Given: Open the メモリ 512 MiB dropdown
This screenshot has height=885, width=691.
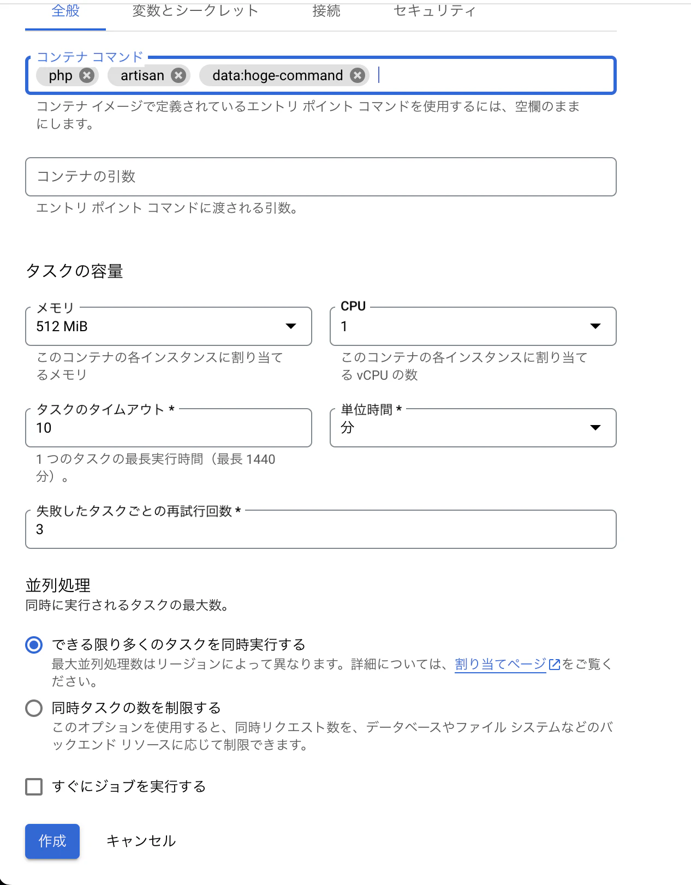Looking at the screenshot, I should (x=169, y=326).
